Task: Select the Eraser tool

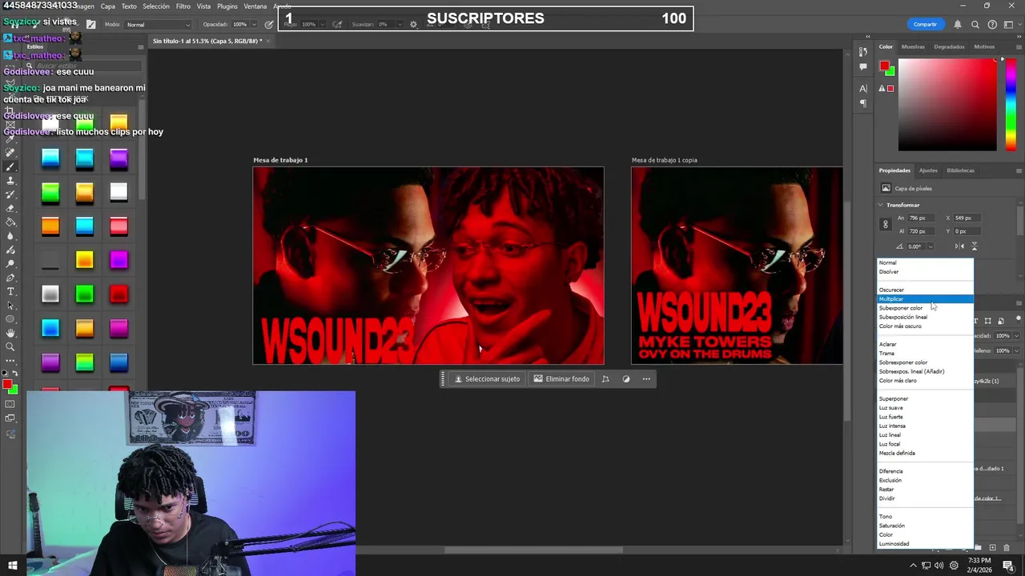Action: (10, 208)
